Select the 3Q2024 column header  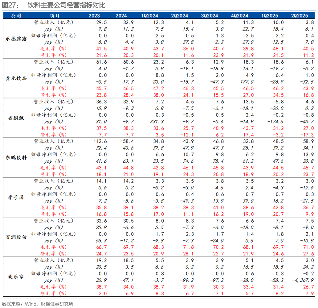(x=210, y=16)
